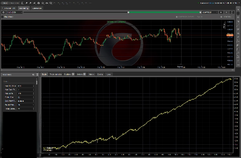Click the Parameters panel scrollbar
Screen dimensions: 241x158
coord(37,82)
